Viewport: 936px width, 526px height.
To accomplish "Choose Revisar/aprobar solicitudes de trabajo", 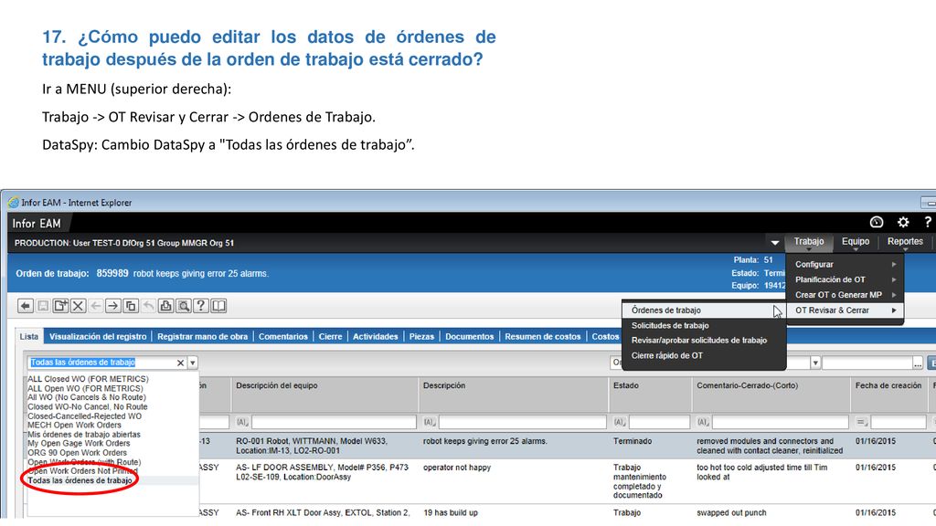I will (704, 341).
